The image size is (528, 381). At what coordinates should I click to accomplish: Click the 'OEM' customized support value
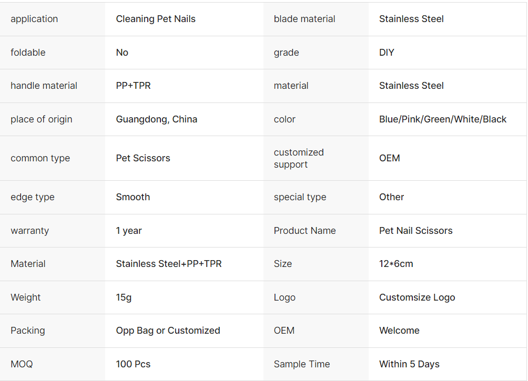[x=390, y=158]
